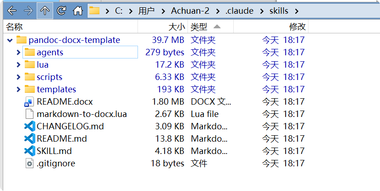Open breadcrumb dropdown arrow after C:
The width and height of the screenshot is (380, 191).
pos(131,11)
